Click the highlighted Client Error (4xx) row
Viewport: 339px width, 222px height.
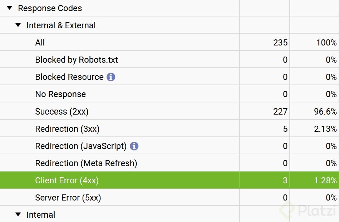click(67, 180)
